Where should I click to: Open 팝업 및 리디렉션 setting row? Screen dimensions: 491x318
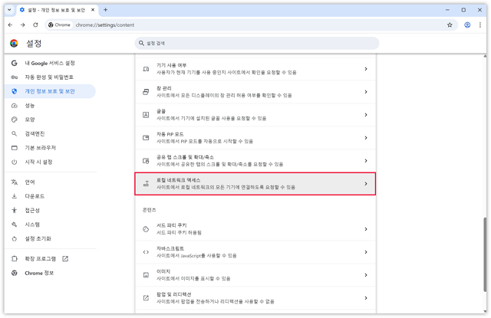tap(255, 298)
